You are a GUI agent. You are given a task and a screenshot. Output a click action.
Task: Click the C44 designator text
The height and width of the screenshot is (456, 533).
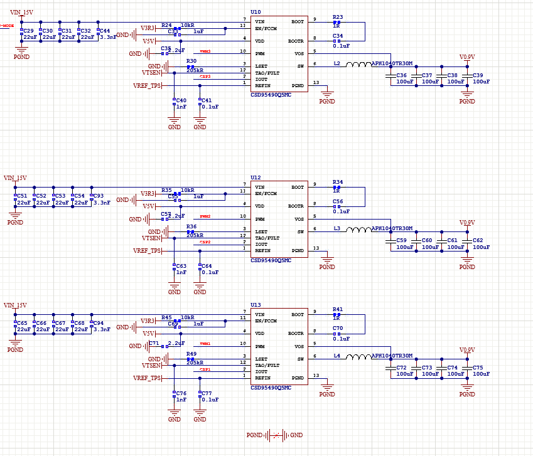click(105, 31)
